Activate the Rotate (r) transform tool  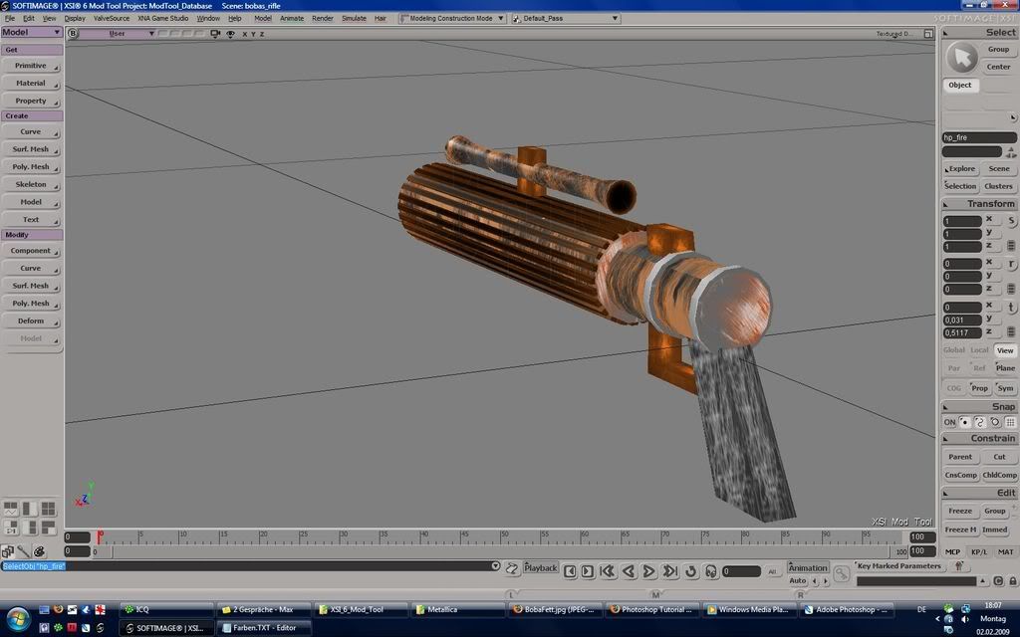pyautogui.click(x=1012, y=264)
